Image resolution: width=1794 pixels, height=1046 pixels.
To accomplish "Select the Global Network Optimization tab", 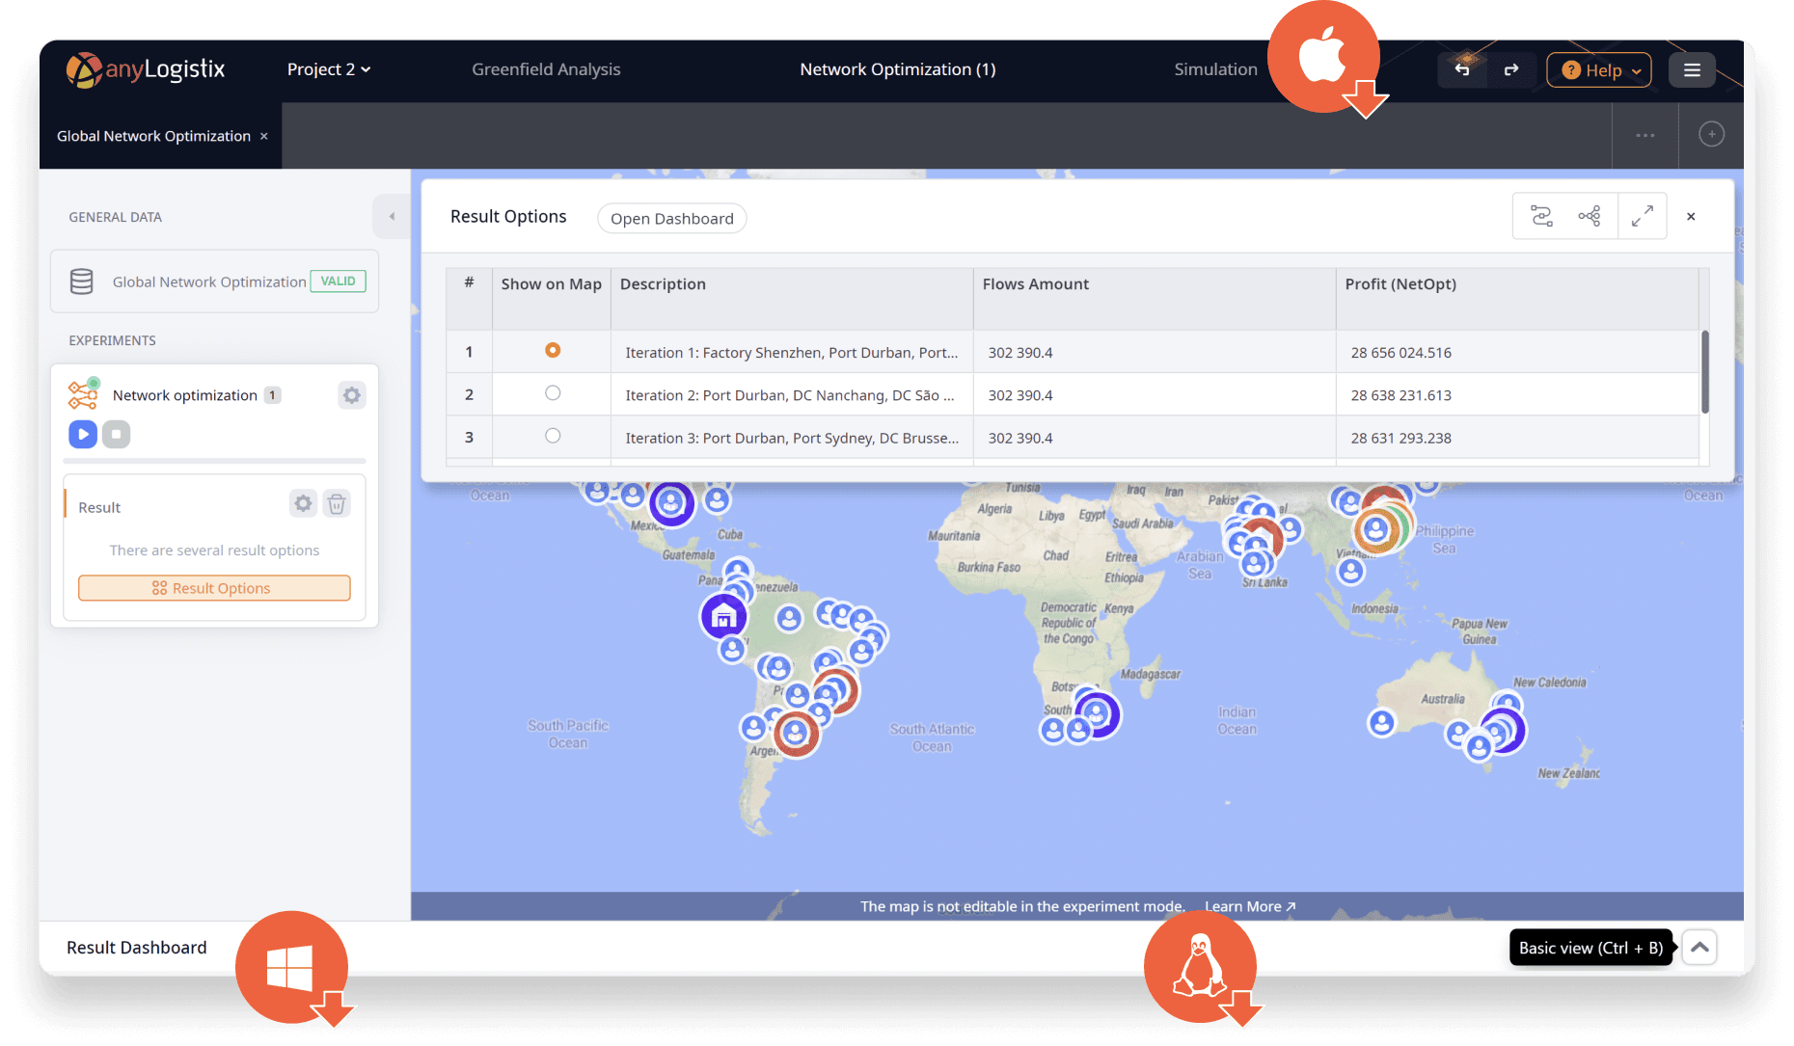I will tap(154, 135).
